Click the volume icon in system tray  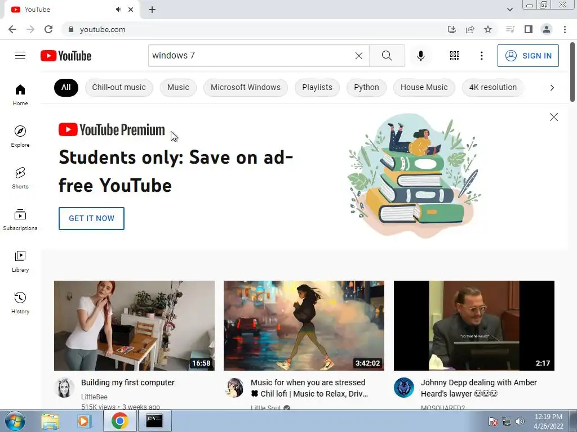(x=520, y=421)
